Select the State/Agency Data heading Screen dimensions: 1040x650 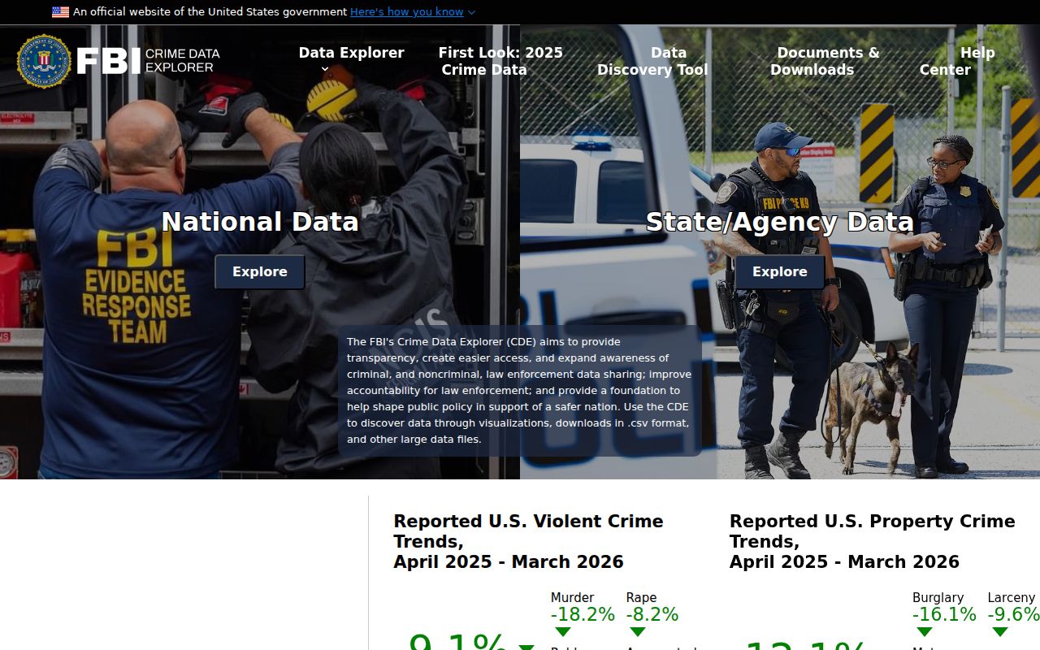point(780,222)
